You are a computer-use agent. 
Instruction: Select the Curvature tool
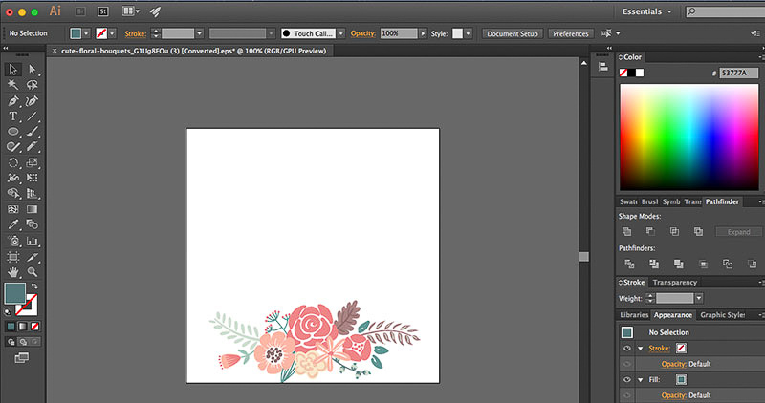(33, 101)
